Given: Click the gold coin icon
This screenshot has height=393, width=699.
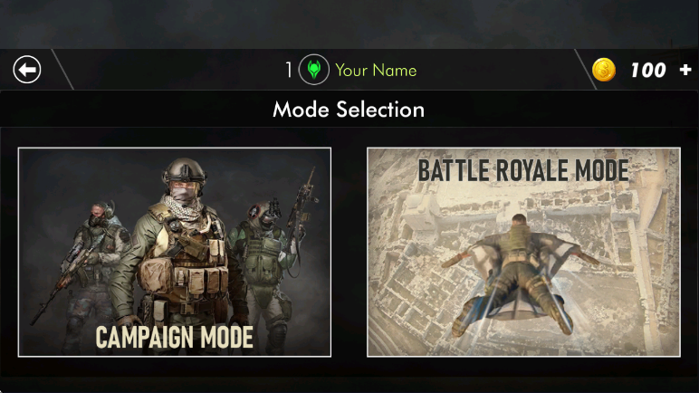Looking at the screenshot, I should [604, 70].
